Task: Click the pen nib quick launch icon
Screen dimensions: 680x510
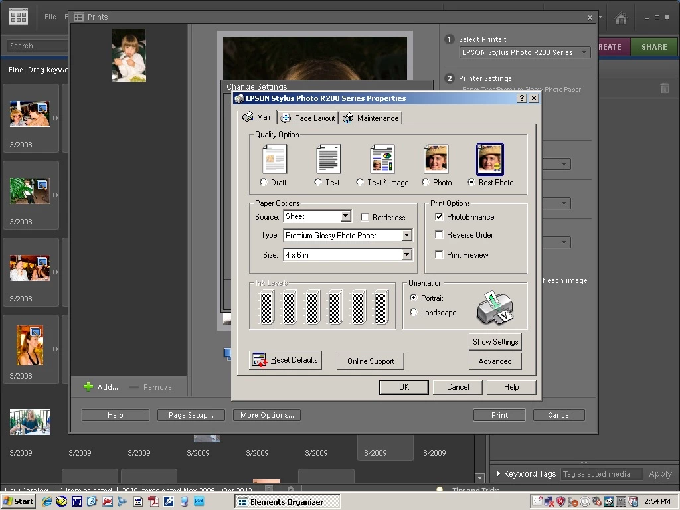Action: coord(168,501)
